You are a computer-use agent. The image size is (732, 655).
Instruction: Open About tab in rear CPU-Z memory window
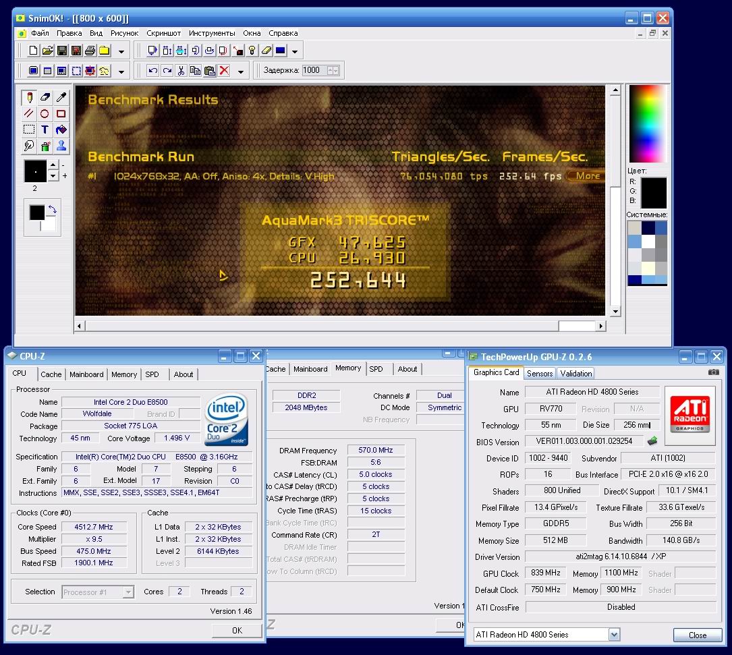point(407,369)
